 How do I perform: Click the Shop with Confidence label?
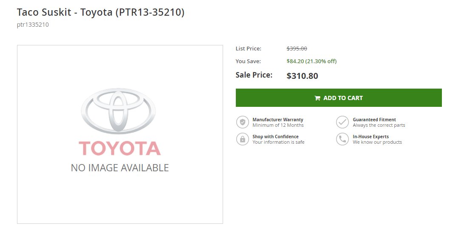pos(275,137)
